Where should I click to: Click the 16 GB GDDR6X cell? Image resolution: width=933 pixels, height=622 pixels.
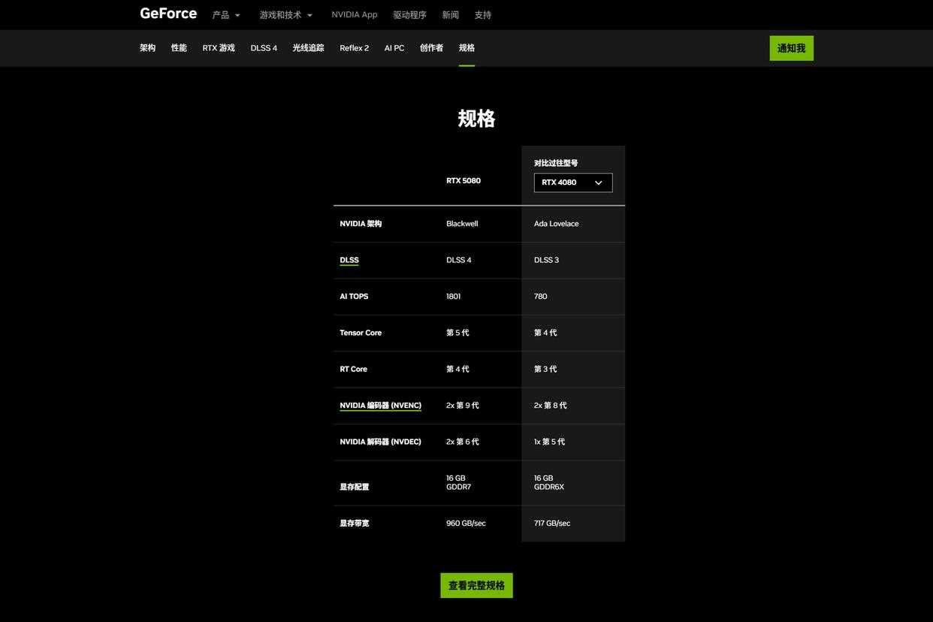(x=549, y=482)
